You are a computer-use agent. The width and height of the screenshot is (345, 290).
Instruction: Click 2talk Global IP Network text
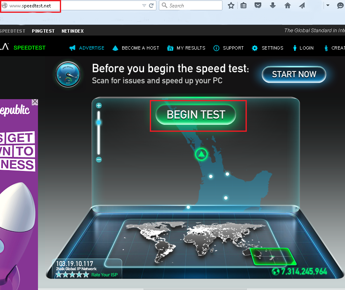[x=76, y=269]
